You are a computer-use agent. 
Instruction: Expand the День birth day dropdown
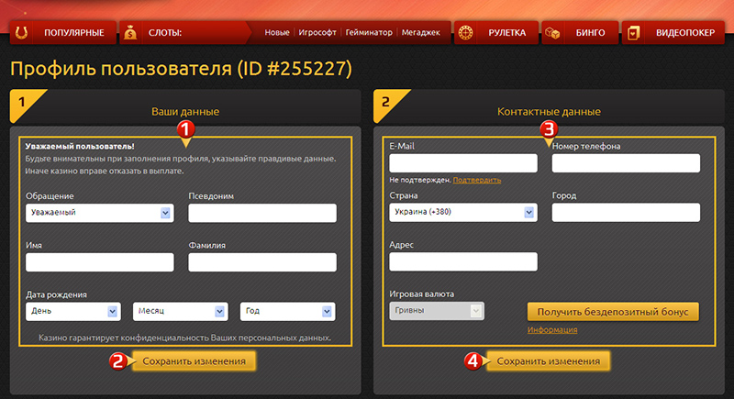point(73,311)
